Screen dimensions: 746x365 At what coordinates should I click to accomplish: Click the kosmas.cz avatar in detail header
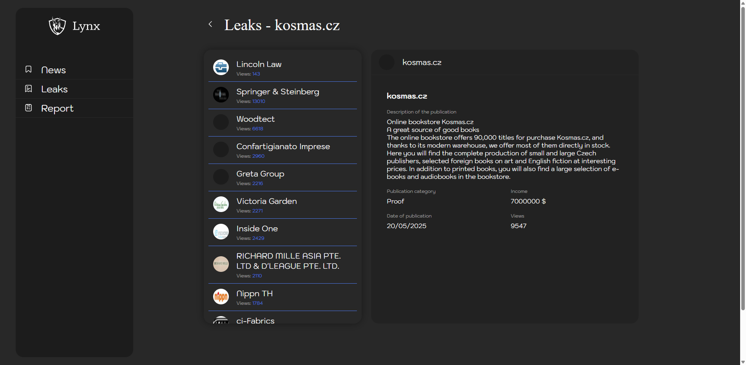[x=387, y=62]
